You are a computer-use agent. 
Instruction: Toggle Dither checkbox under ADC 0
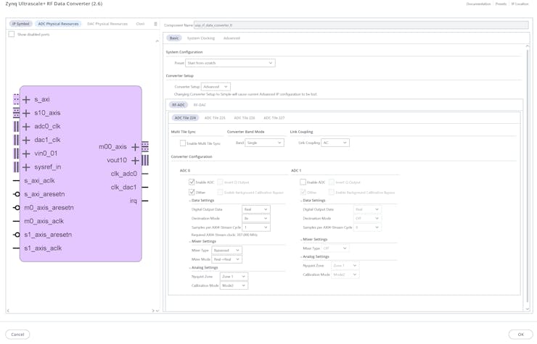[x=192, y=193]
